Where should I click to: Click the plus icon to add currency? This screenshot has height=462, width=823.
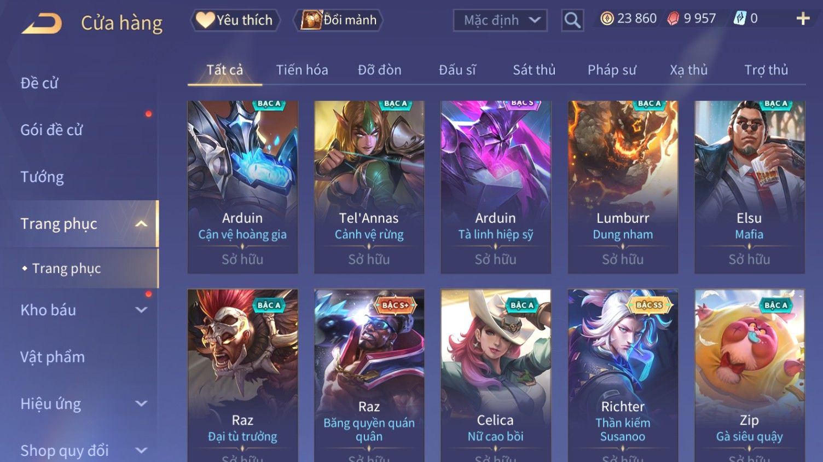pos(803,19)
